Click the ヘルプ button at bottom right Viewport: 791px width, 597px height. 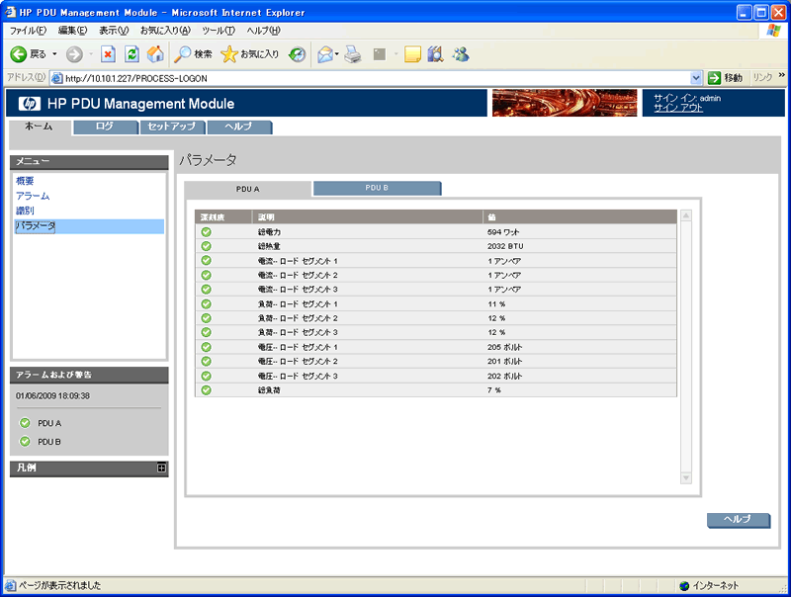coord(738,520)
